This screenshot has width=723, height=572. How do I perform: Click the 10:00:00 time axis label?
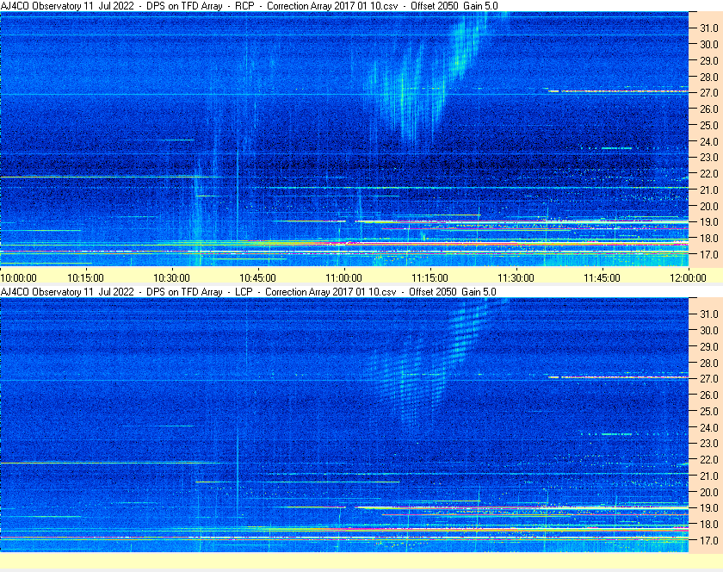pyautogui.click(x=18, y=278)
